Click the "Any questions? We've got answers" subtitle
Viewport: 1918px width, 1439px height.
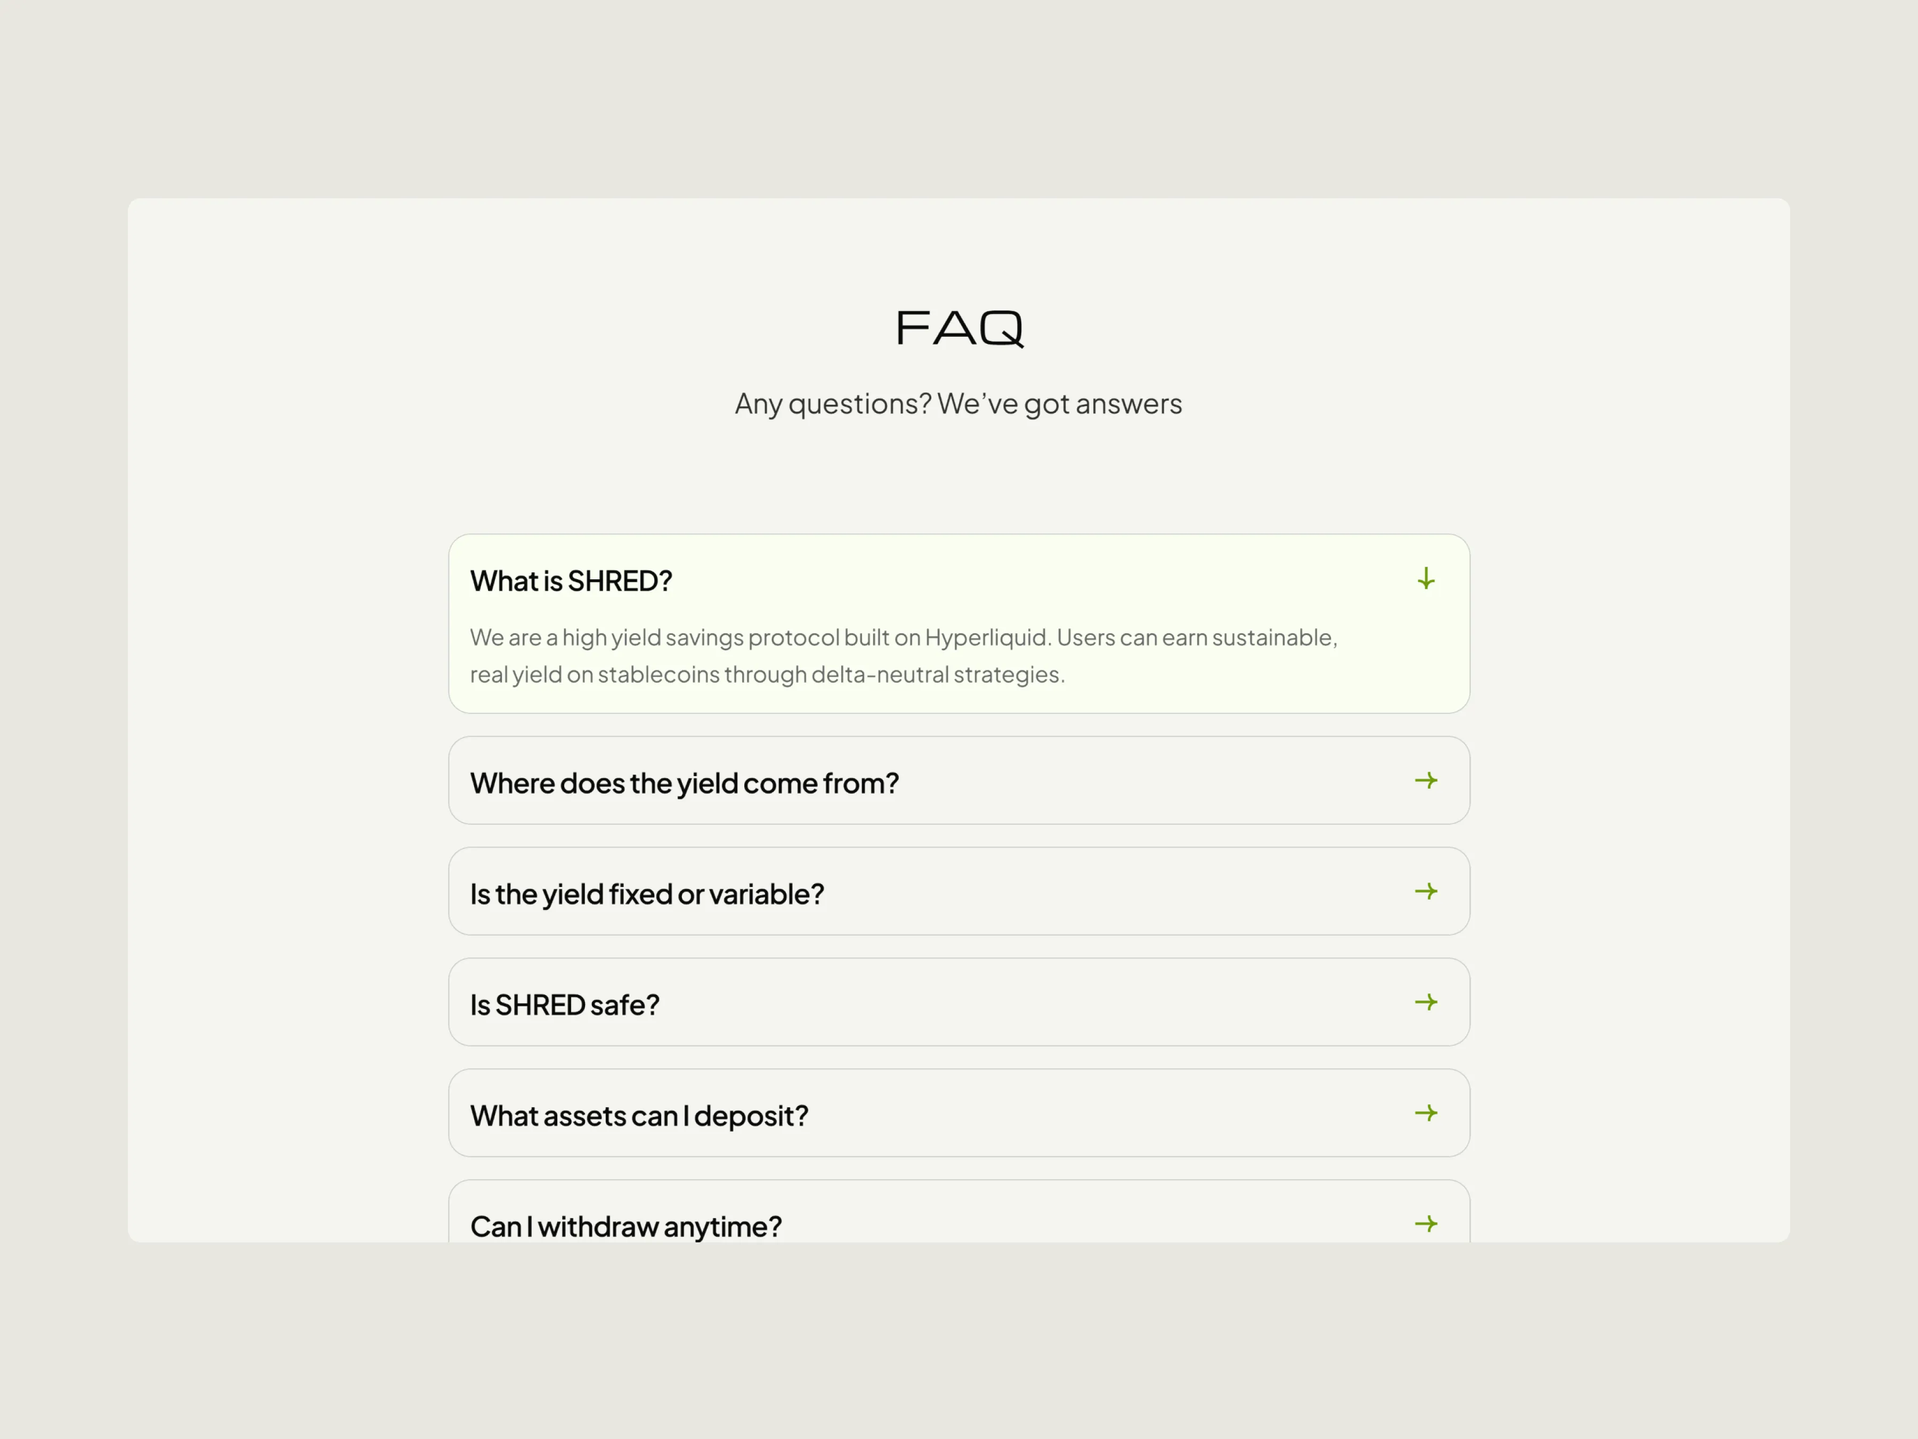pos(958,403)
